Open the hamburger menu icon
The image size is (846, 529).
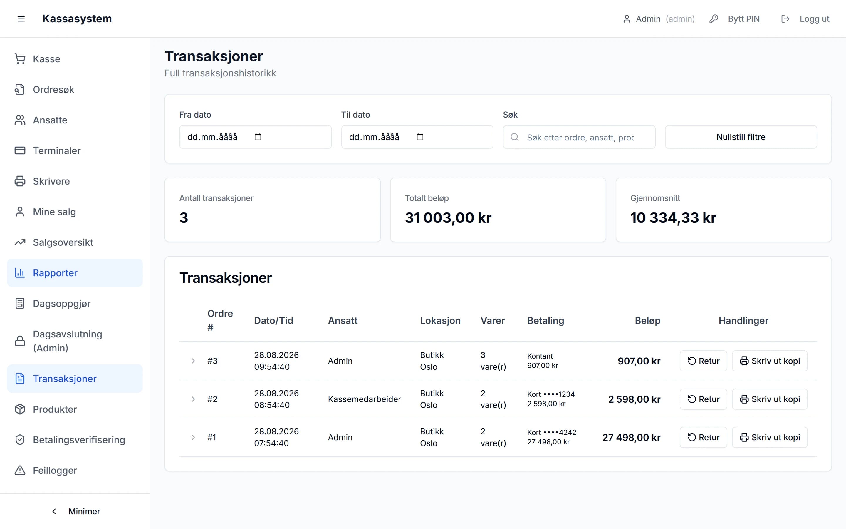(x=21, y=19)
